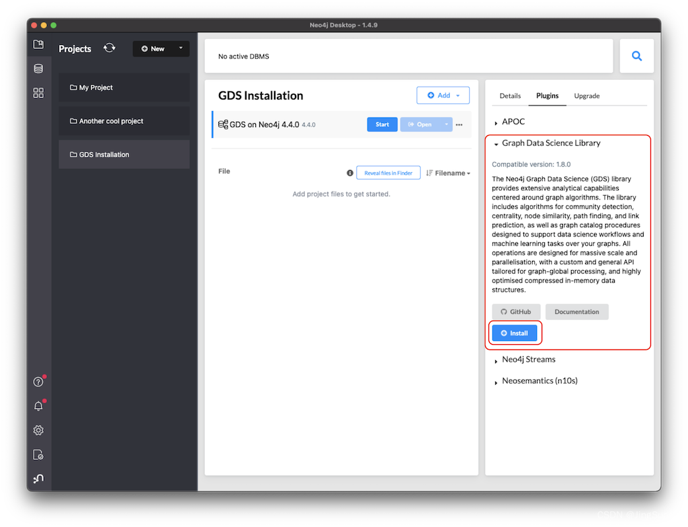The height and width of the screenshot is (527, 688).
Task: Click the Compatible version: 1.8.0 text
Action: [531, 164]
